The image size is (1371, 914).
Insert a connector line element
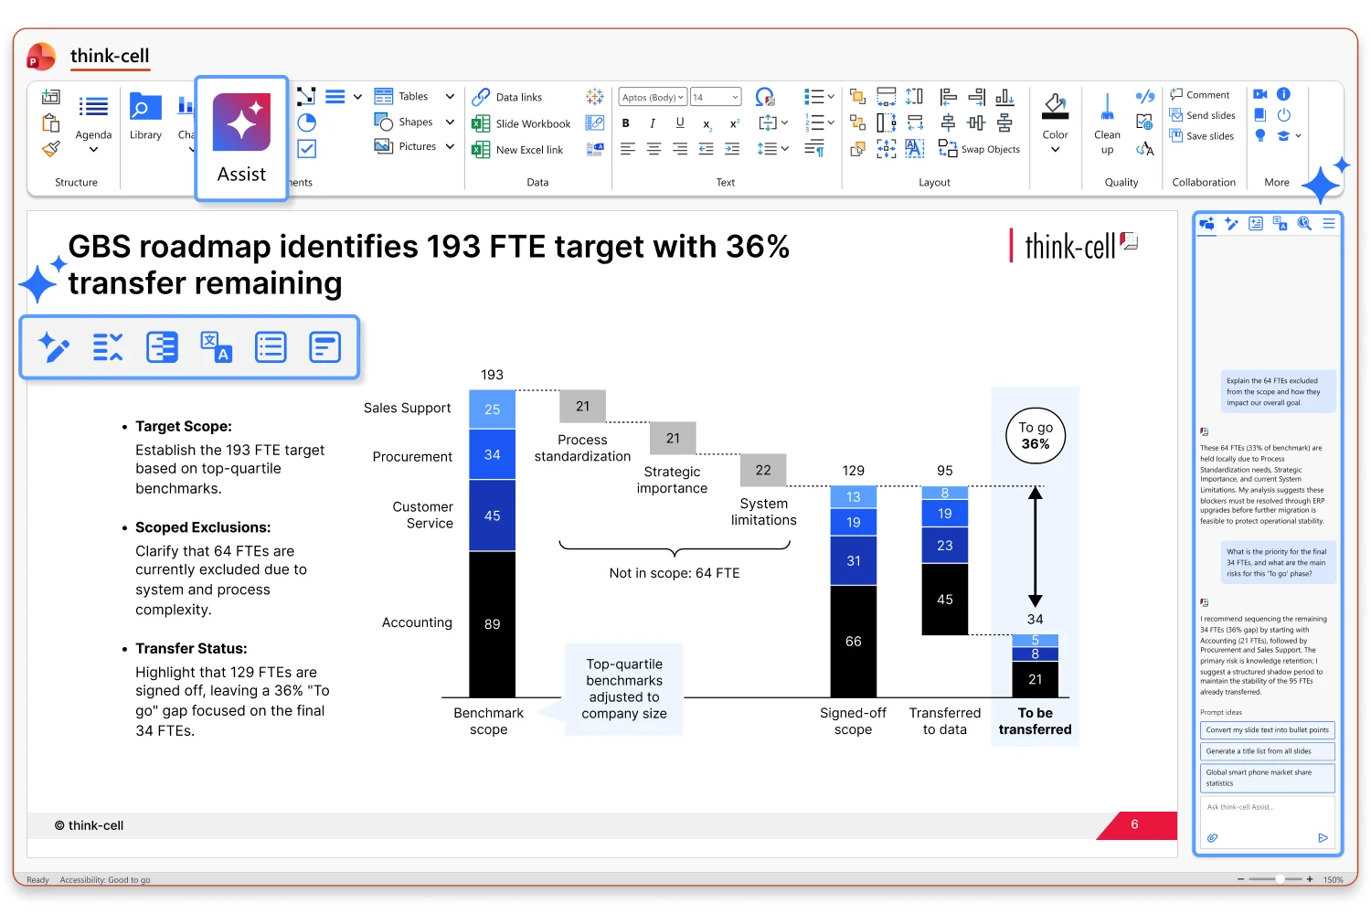tap(306, 96)
